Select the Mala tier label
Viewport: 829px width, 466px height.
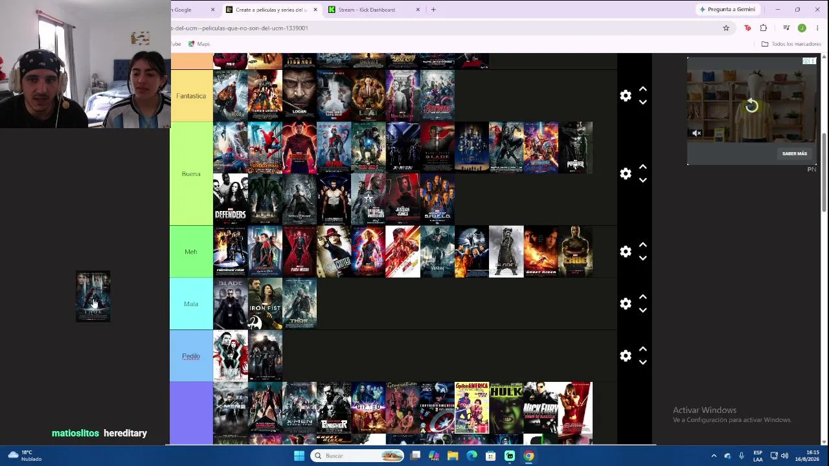191,304
